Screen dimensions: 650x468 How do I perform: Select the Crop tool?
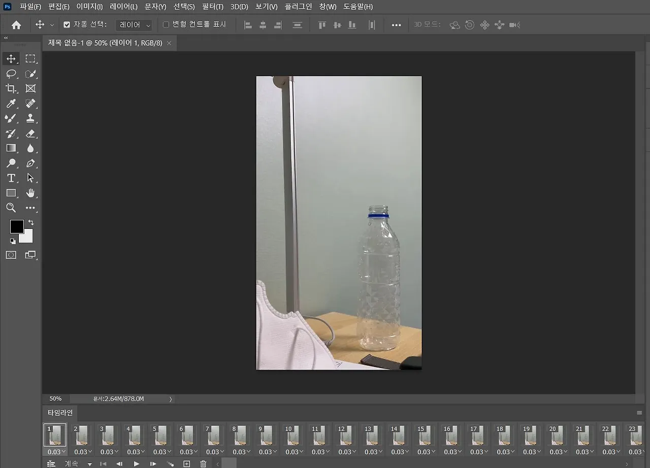[11, 89]
